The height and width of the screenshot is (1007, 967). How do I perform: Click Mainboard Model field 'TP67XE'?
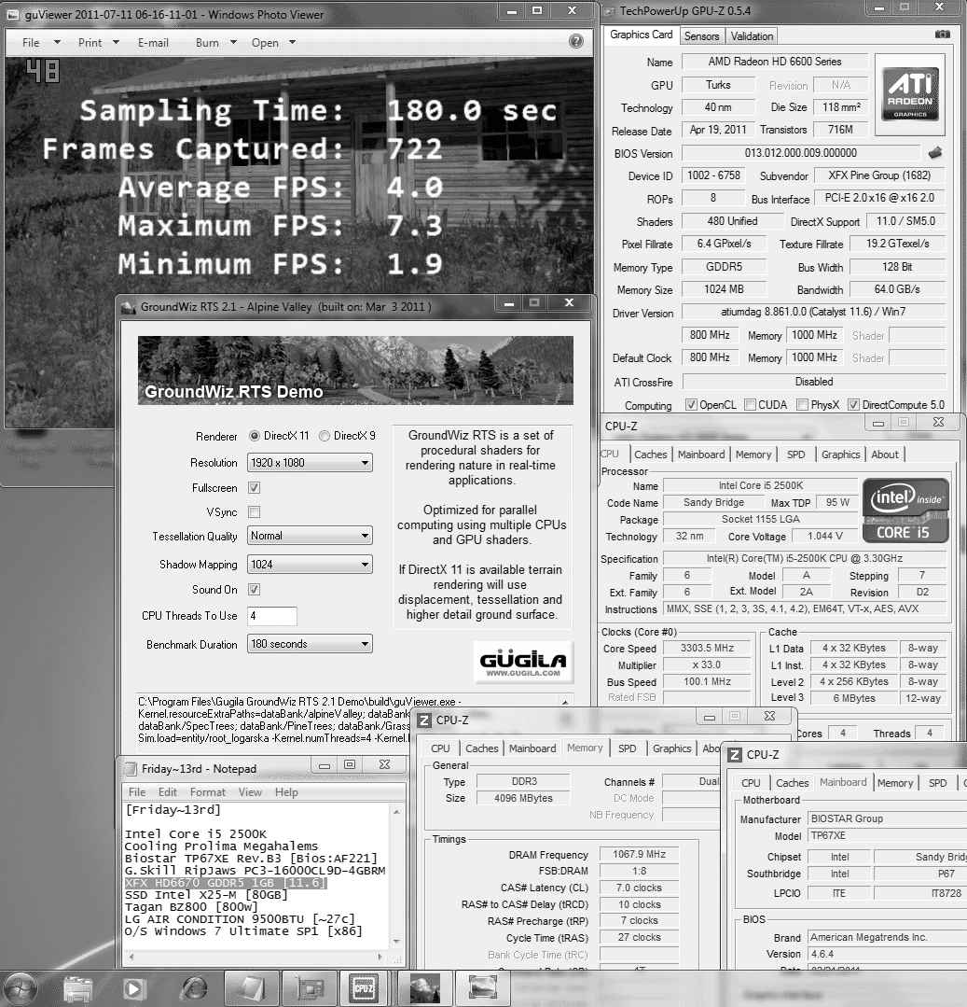886,835
